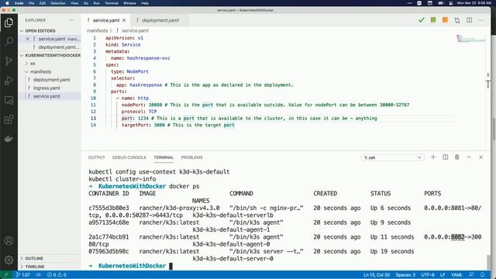The width and height of the screenshot is (496, 279).
Task: Split the terminal panel
Action: (445, 157)
